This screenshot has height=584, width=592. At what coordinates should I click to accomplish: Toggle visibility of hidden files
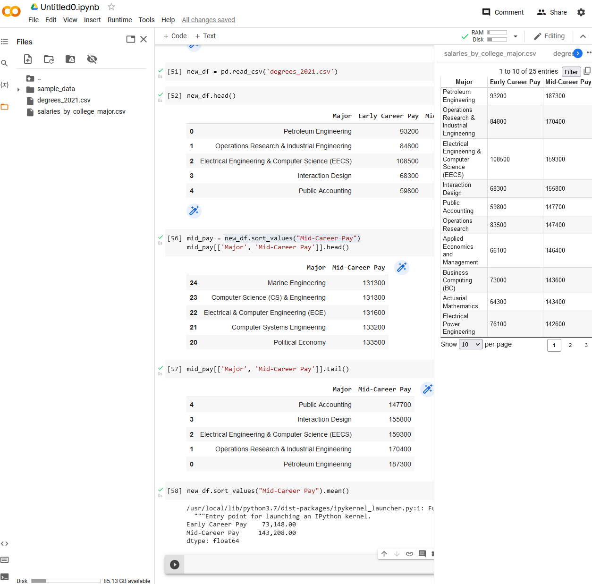[92, 59]
